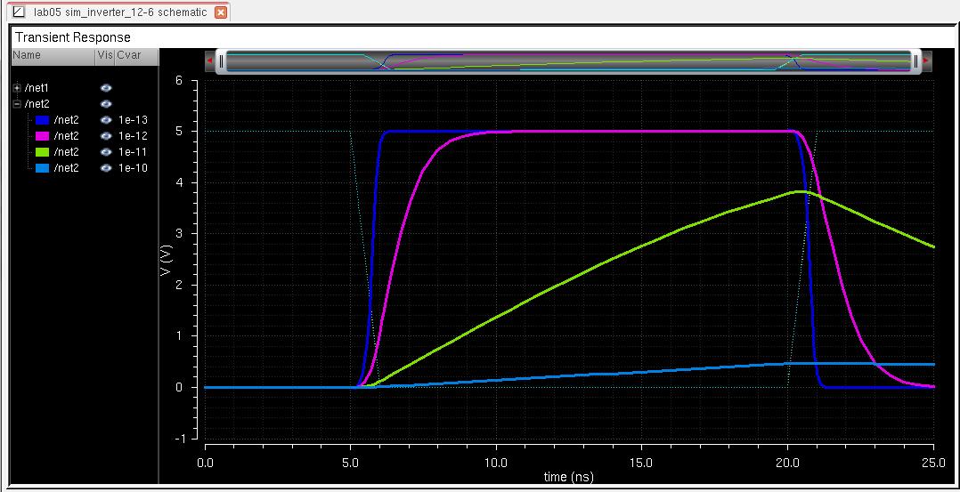
Task: Toggle visibility of the /net1 signal group
Action: [106, 88]
